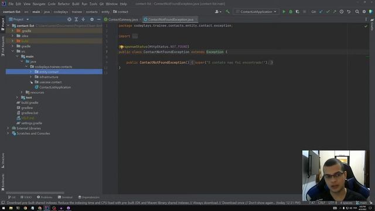Image resolution: width=375 pixels, height=211 pixels.
Task: Click Git update project arrow icon
Action: [321, 12]
